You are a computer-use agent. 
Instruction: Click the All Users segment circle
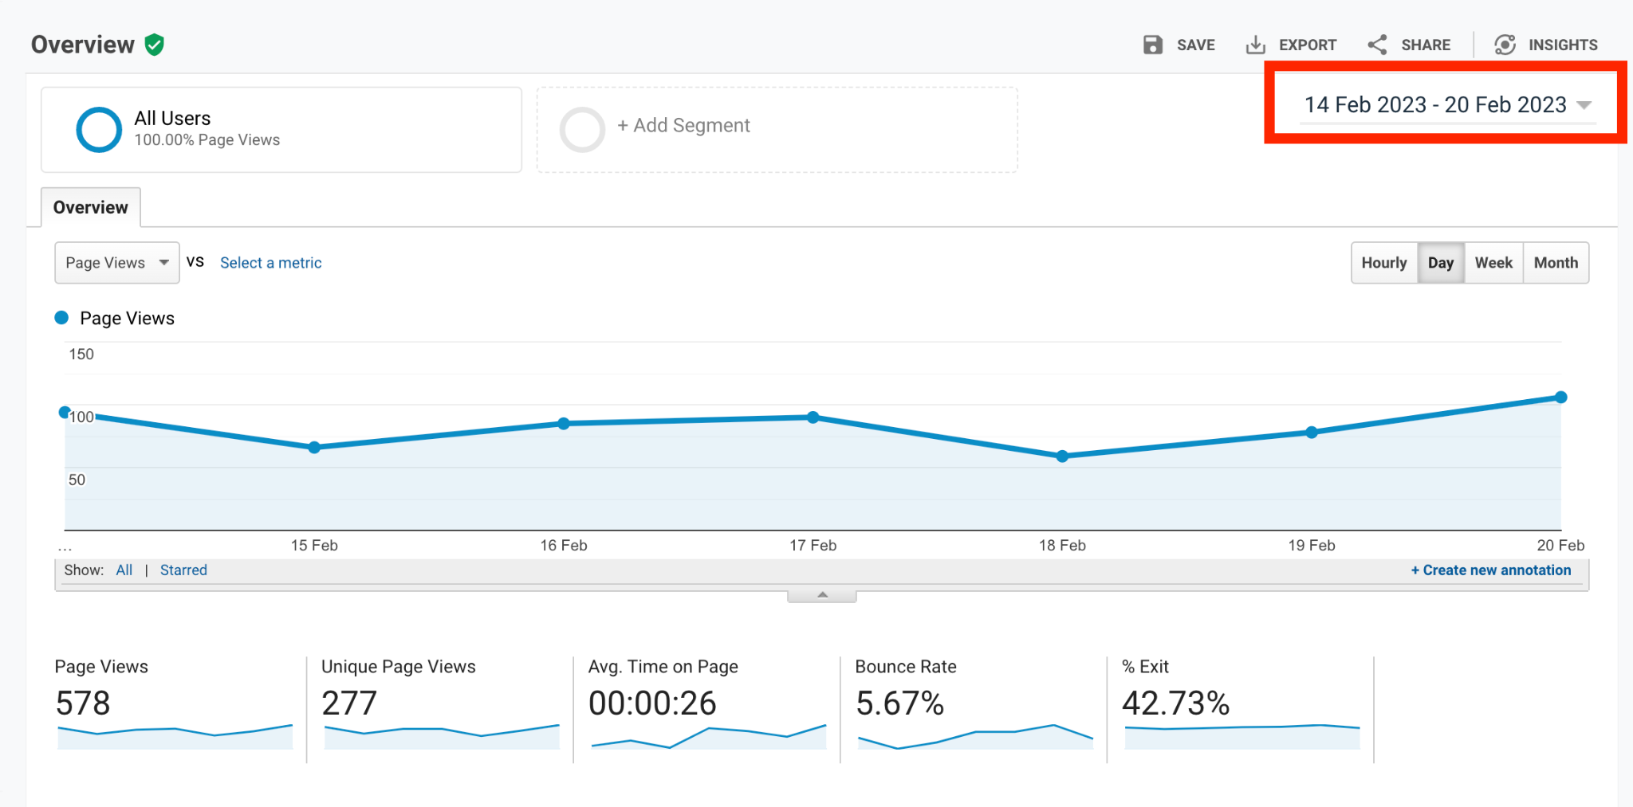click(x=99, y=129)
